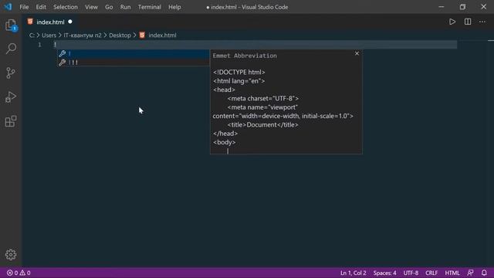Open the Manage gear icon
Screen dimensions: 494x278
coord(11,255)
